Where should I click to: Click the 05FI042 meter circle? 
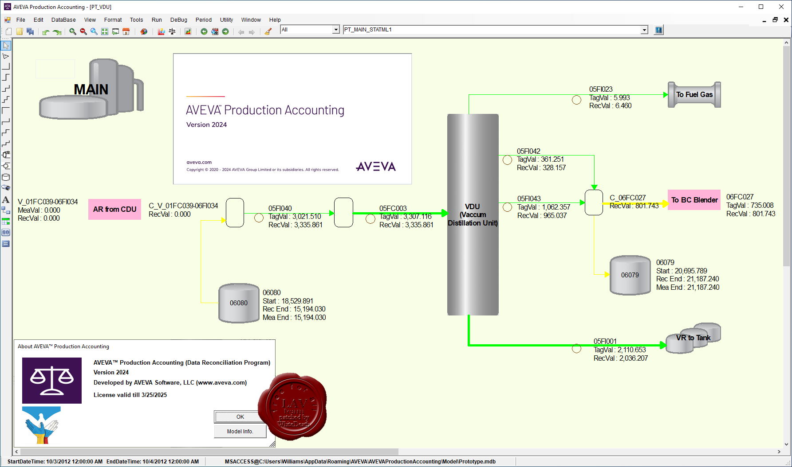click(507, 160)
